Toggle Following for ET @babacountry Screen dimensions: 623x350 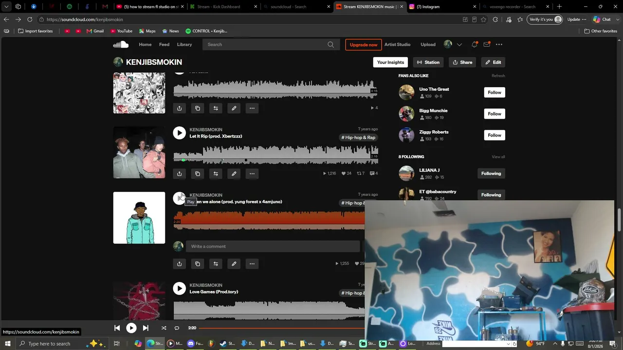pyautogui.click(x=491, y=195)
